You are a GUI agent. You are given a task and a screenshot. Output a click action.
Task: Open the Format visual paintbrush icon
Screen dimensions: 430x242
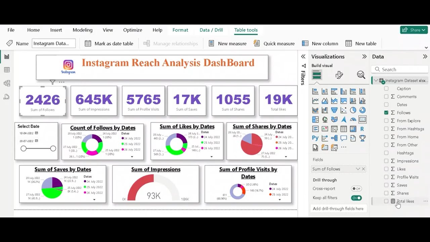tap(339, 75)
